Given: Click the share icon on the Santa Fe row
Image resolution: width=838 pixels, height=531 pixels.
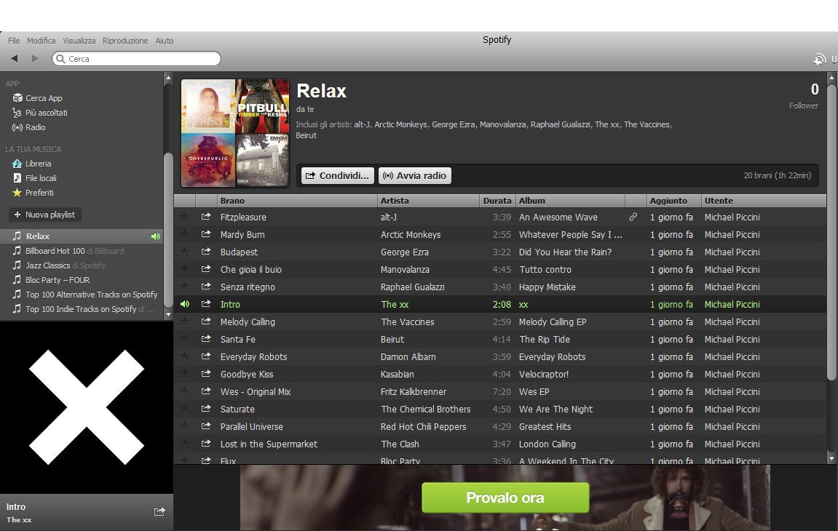Looking at the screenshot, I should click(206, 339).
